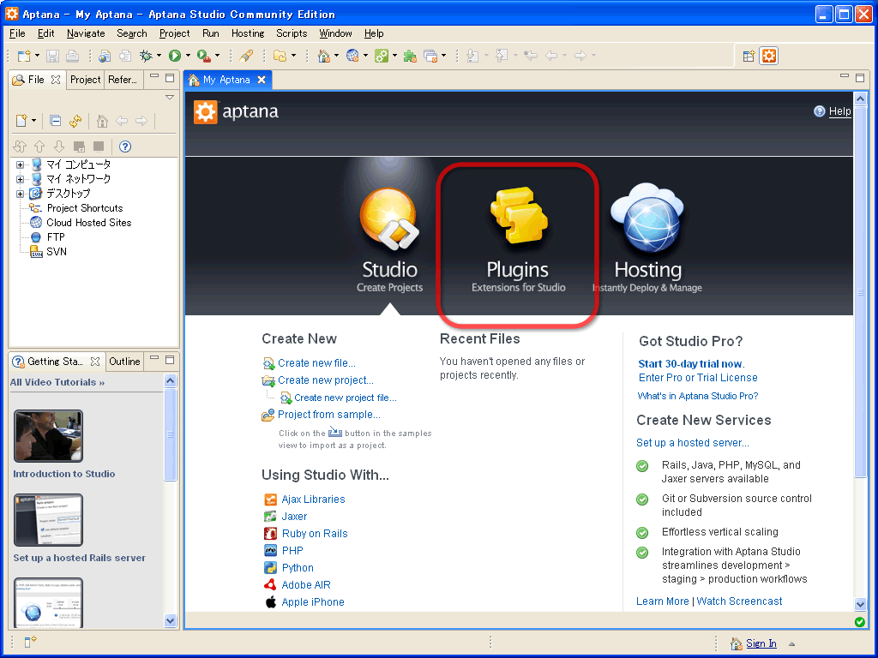
Task: Click the Sign In link
Action: point(761,643)
